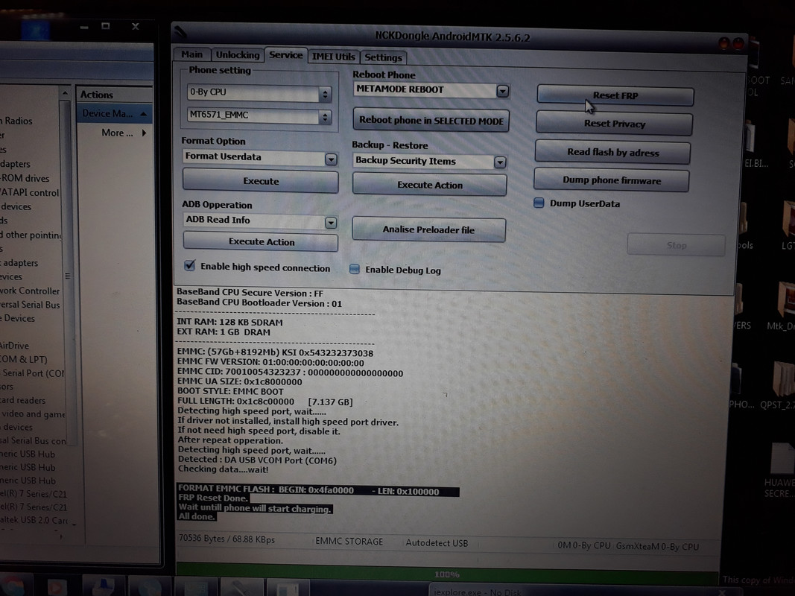The width and height of the screenshot is (795, 596).
Task: Click the NCKDongle title bar app icon
Action: tap(181, 34)
